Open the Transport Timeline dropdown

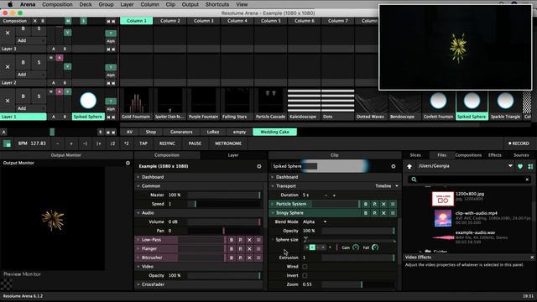coord(387,186)
